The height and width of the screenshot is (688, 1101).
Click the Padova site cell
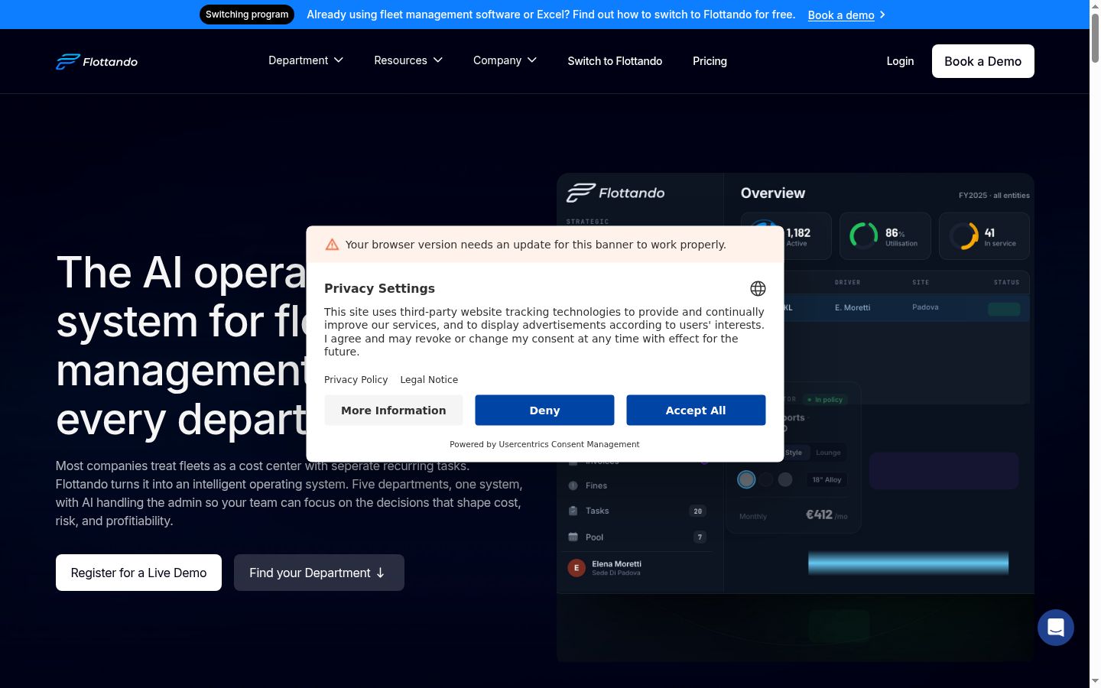coord(925,307)
